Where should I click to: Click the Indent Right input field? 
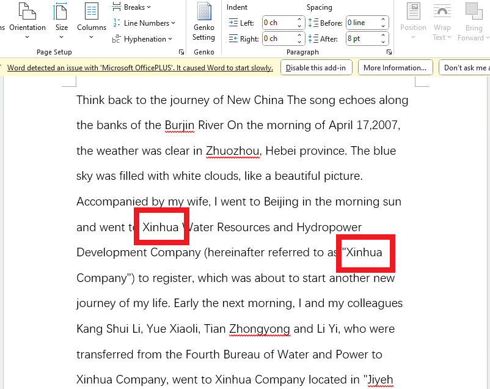tap(279, 39)
